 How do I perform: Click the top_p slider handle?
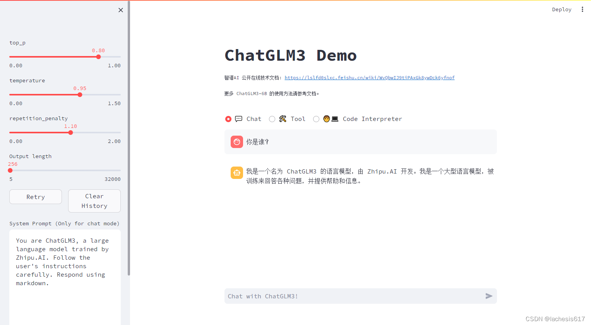tap(98, 57)
